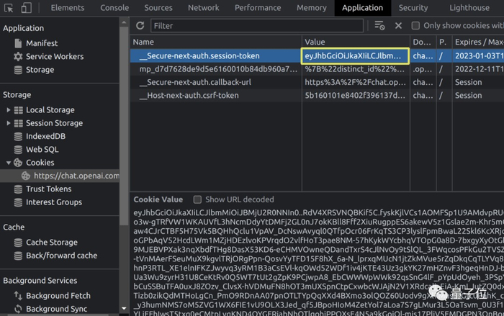Enable the Show URL decoded checkbox
504x316 pixels.
coord(197,199)
